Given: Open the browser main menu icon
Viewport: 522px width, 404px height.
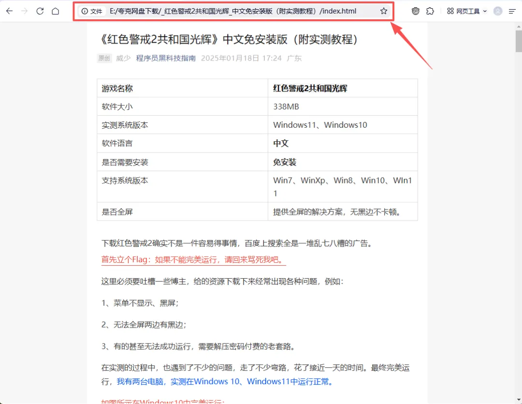Looking at the screenshot, I should (x=512, y=11).
